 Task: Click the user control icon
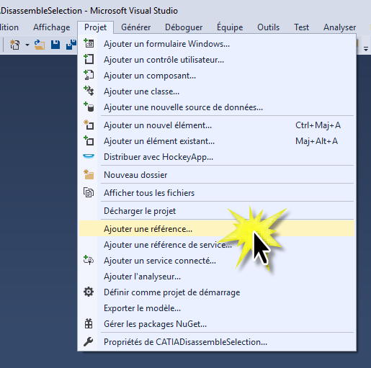click(x=89, y=60)
